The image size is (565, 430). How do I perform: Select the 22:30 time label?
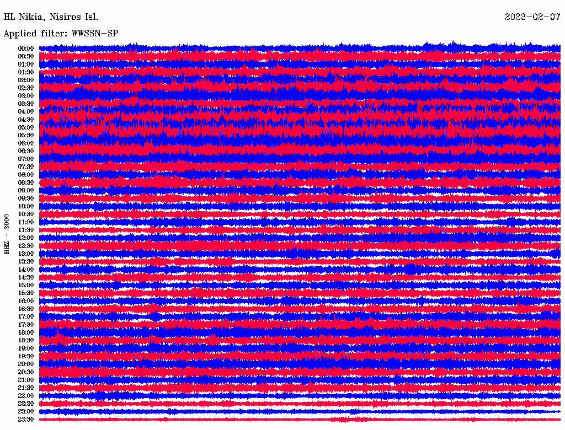click(26, 404)
